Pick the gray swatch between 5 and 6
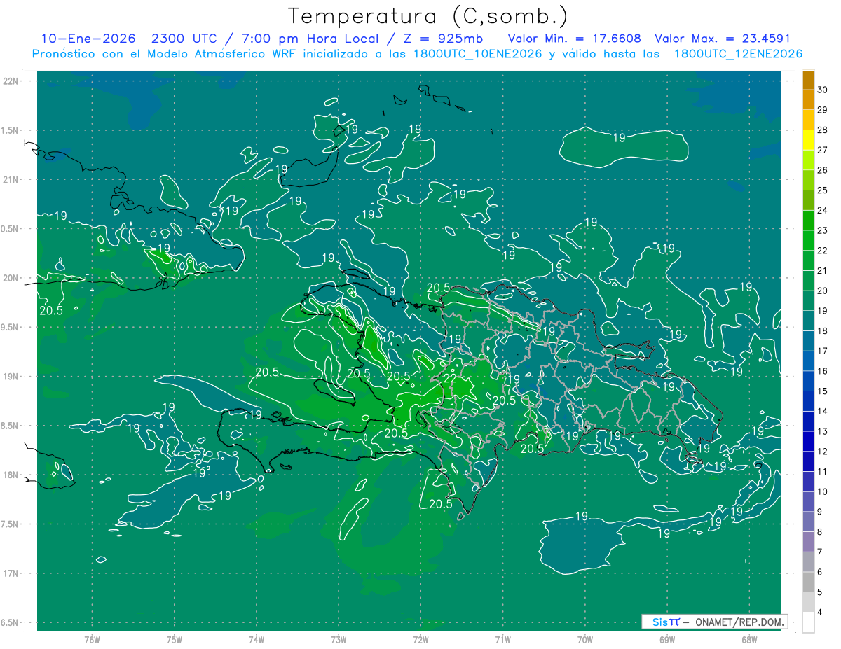 808,582
